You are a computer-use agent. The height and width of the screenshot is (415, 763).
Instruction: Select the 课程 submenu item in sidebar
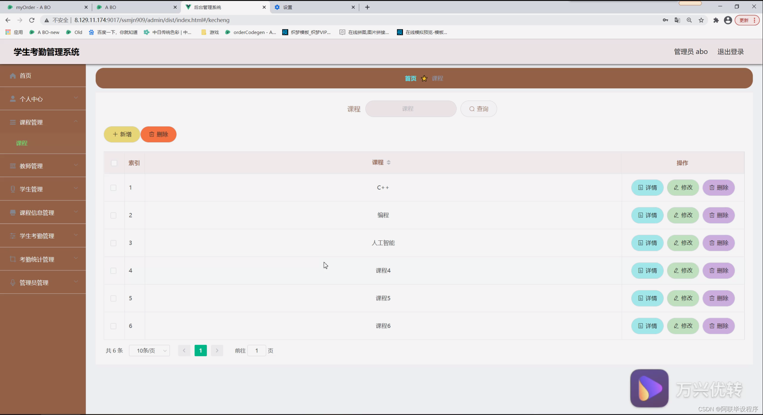22,143
